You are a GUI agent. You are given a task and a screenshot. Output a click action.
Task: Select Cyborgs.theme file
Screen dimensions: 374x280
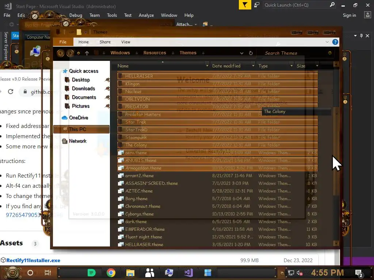click(x=217, y=214)
